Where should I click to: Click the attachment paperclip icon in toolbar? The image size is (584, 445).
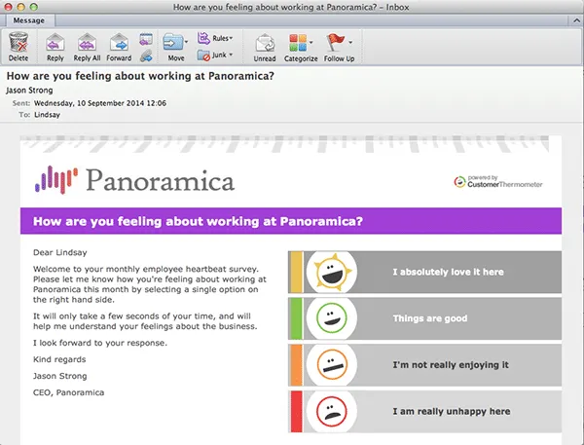coord(146,56)
